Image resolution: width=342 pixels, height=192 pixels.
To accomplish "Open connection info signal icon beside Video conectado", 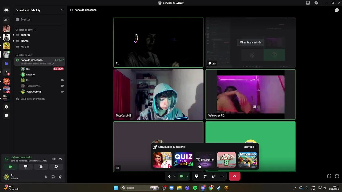I will coord(6,159).
